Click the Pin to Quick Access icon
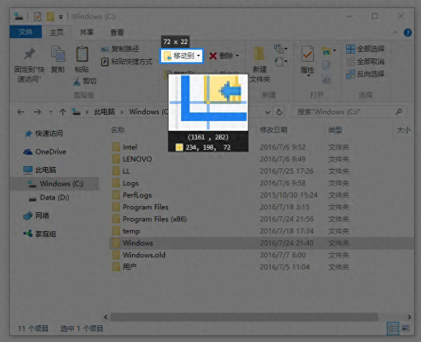Image resolution: width=421 pixels, height=342 pixels. click(x=29, y=54)
